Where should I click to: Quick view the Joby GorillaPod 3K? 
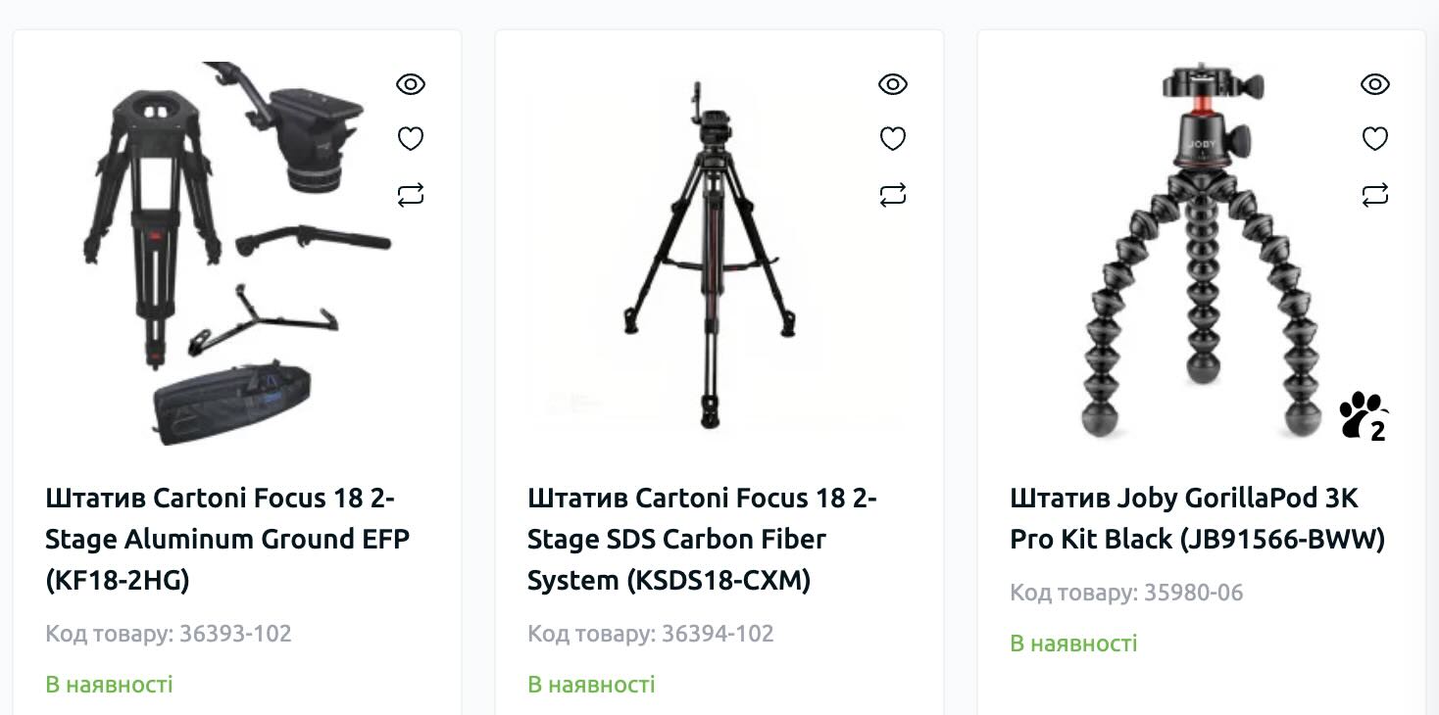pos(1375,84)
